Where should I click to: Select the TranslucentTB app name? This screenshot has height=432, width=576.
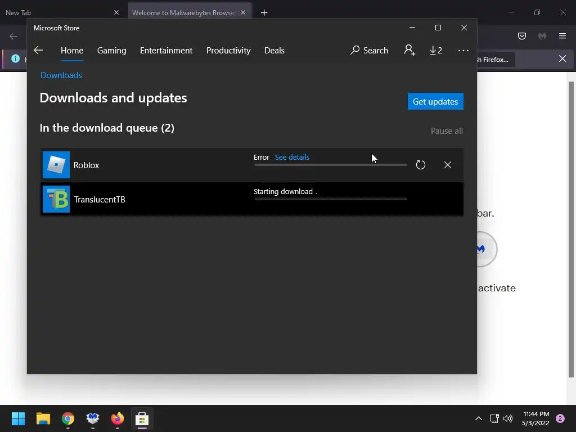pyautogui.click(x=100, y=200)
